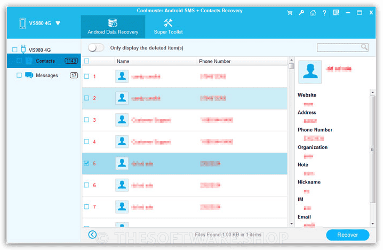Click the Contacts count badge 1143
Viewport: 383px width, 250px height.
point(71,61)
